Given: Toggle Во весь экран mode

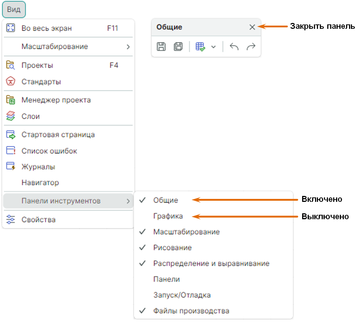Looking at the screenshot, I should (47, 28).
